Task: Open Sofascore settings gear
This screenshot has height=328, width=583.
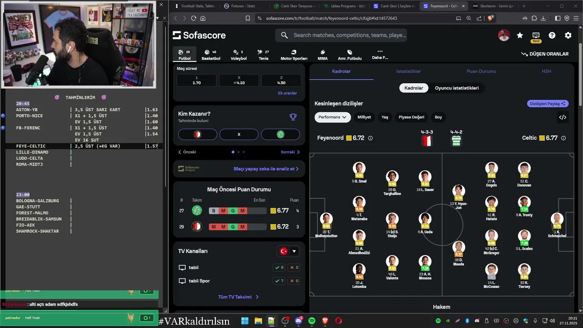Action: pos(568,35)
